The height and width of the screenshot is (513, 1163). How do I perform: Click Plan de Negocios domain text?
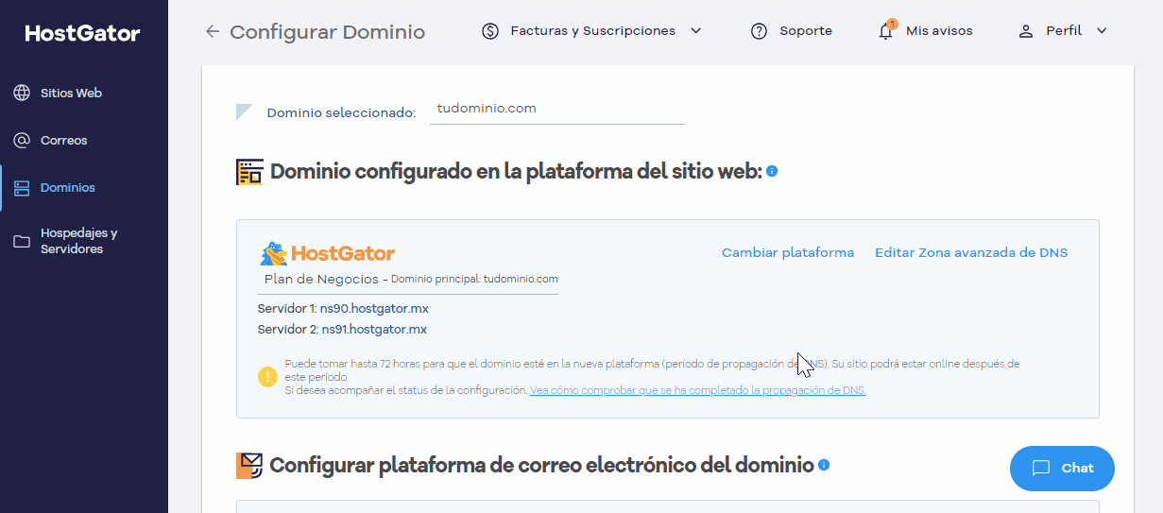coord(411,280)
